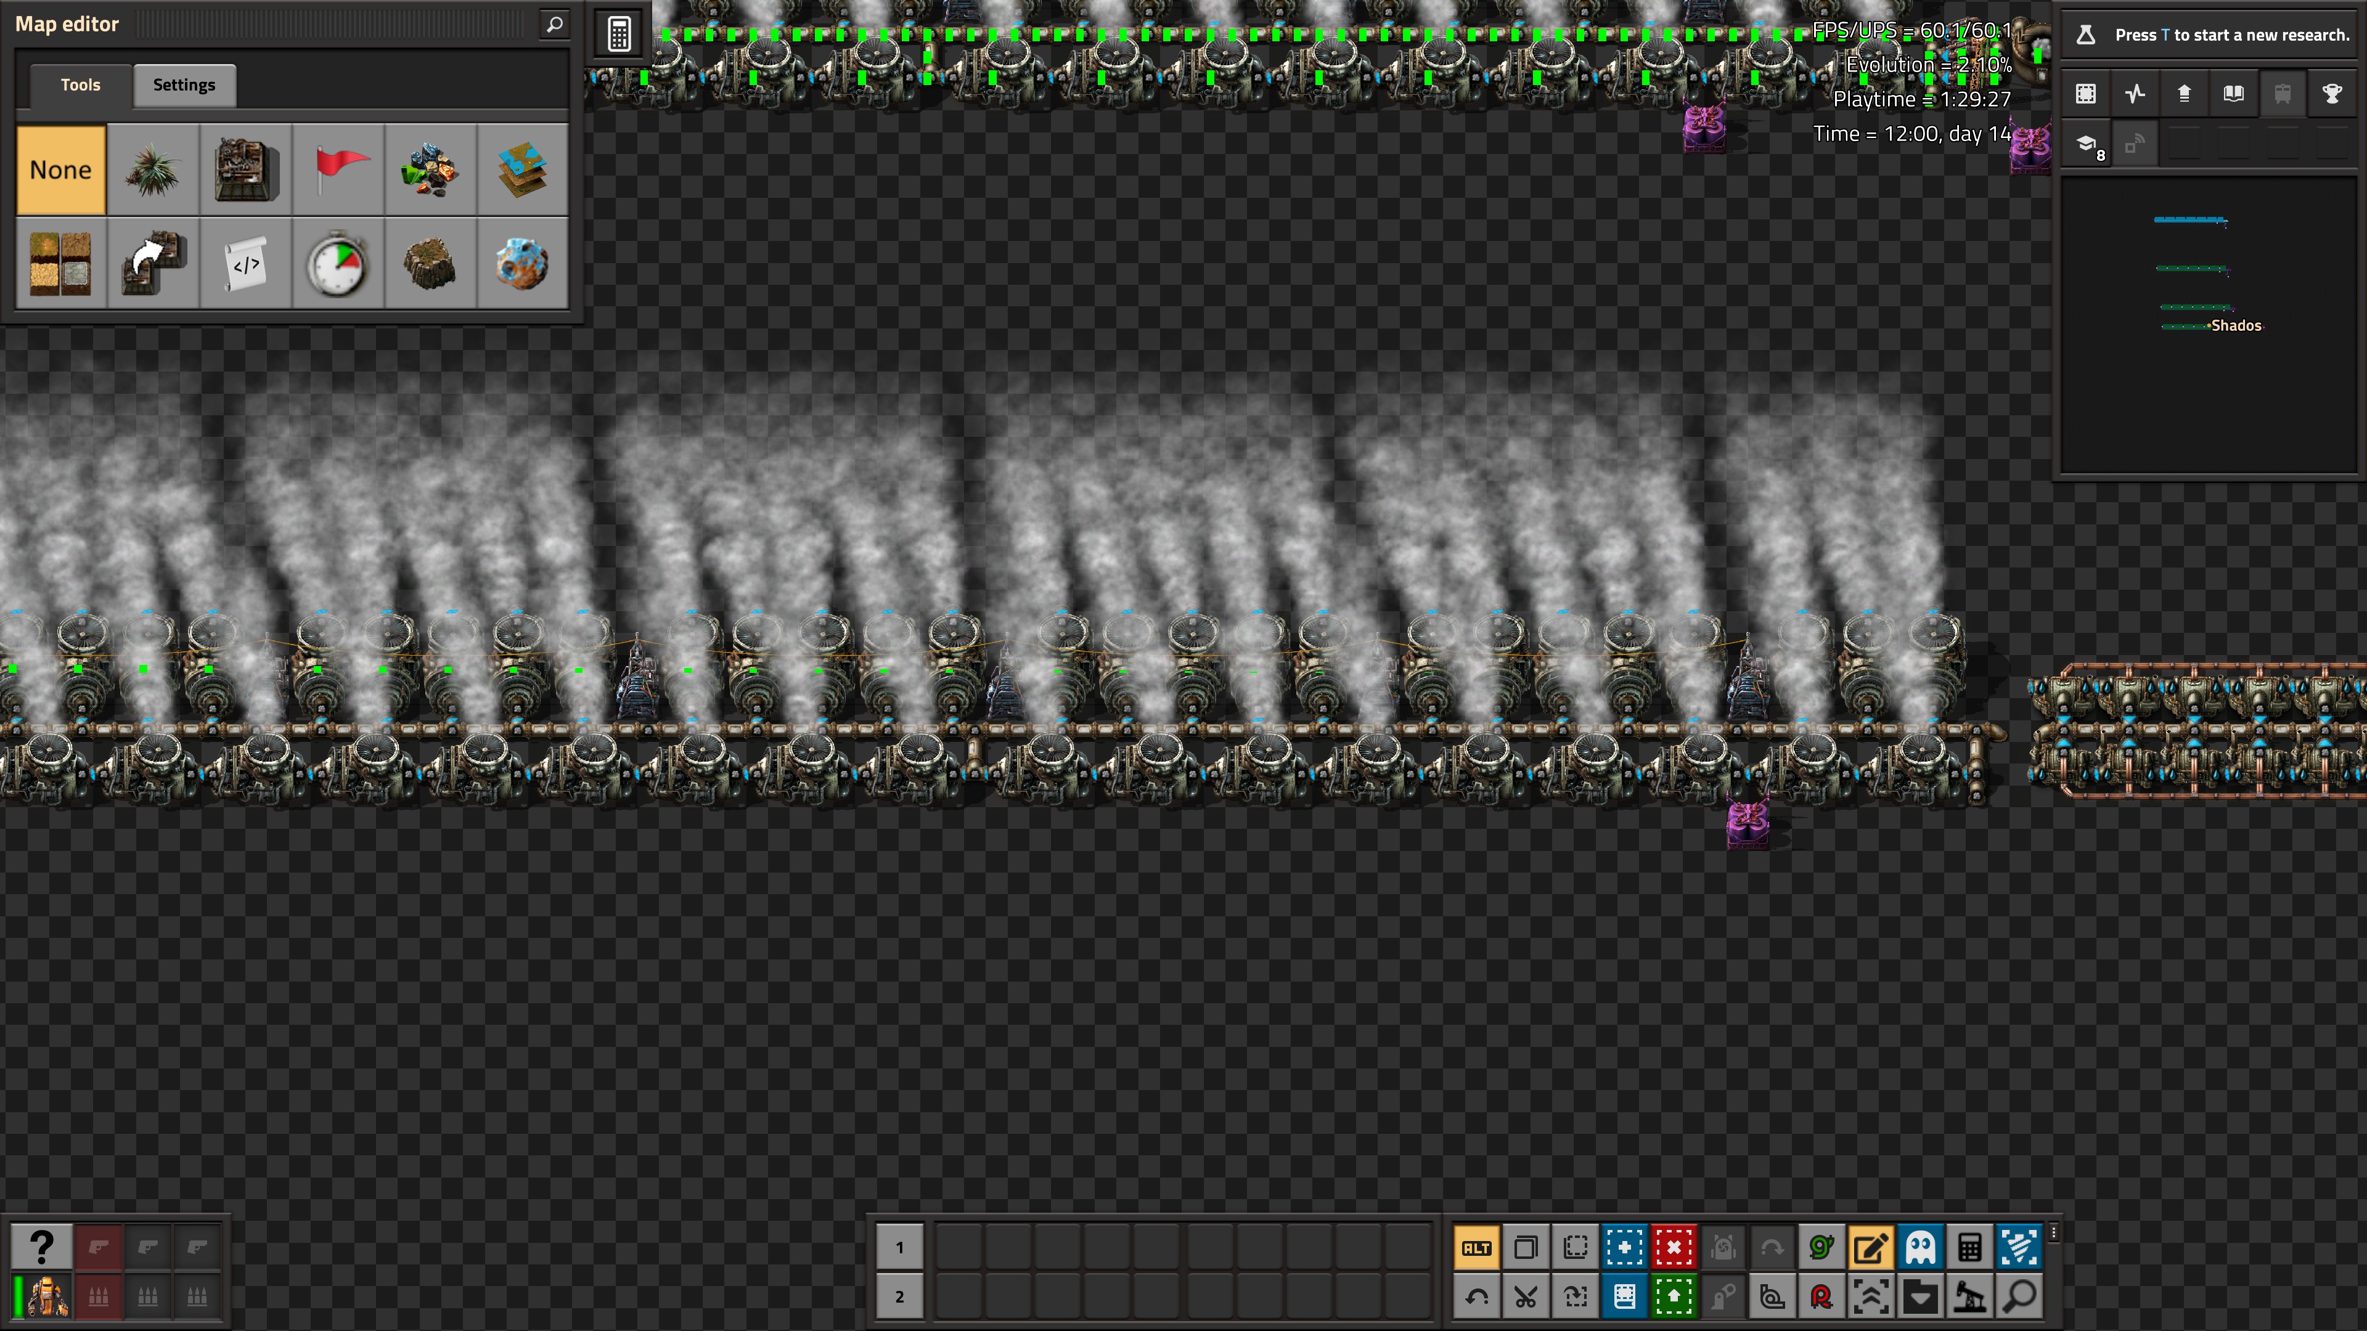Select the Time clock tool
Image resolution: width=2367 pixels, height=1331 pixels.
click(x=338, y=264)
